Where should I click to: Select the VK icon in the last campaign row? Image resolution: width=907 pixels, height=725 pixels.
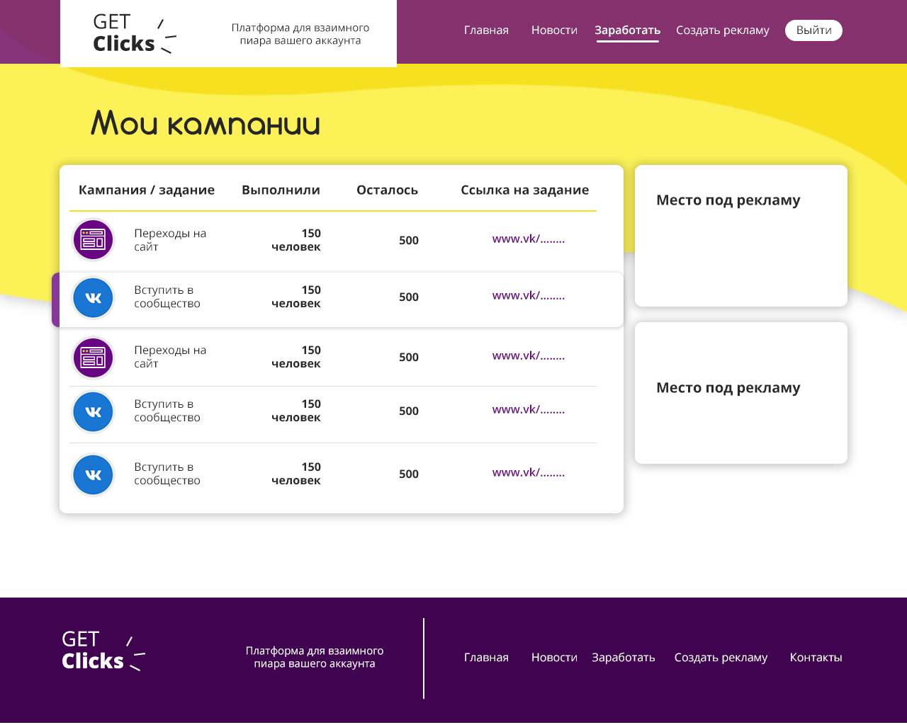click(x=93, y=474)
